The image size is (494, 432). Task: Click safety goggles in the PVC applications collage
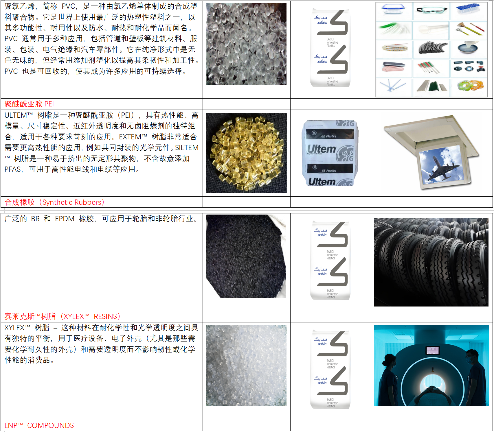(431, 10)
